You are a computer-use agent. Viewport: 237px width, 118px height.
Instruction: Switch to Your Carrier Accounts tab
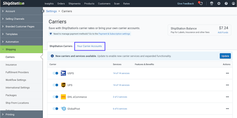[89, 46]
